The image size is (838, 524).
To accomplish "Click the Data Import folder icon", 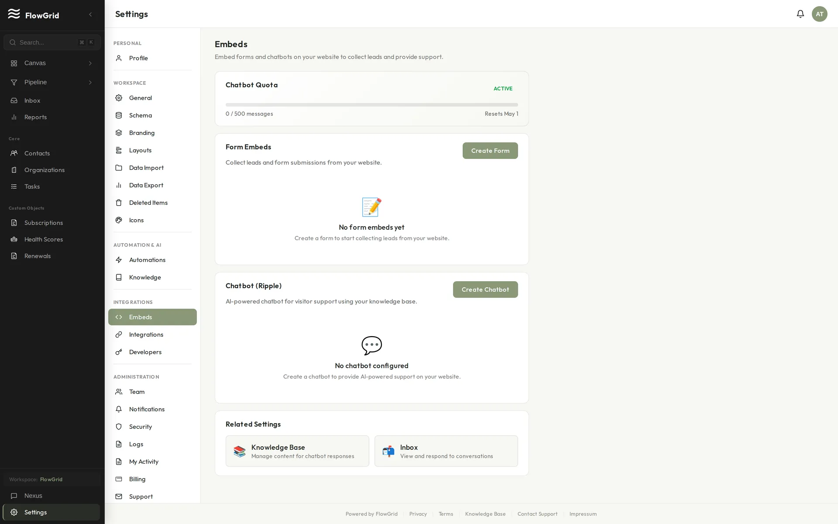I will coord(119,168).
